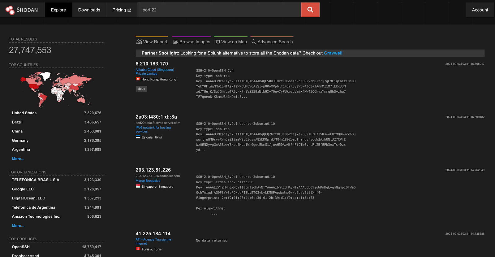The height and width of the screenshot is (257, 495).
Task: Click the Singapore flag icon
Action: [138, 186]
